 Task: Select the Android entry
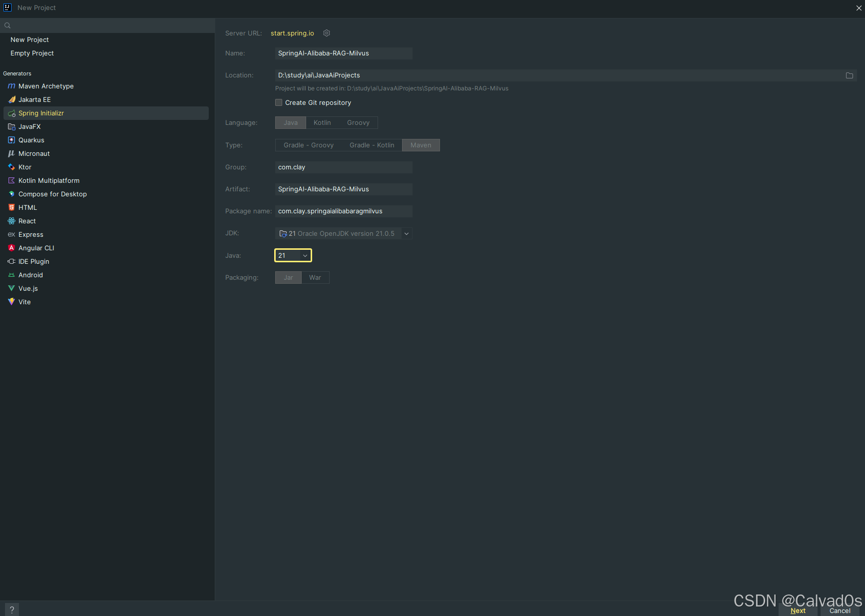click(106, 275)
